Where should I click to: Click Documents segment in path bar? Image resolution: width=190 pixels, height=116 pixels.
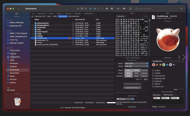pyautogui.click(x=63, y=16)
